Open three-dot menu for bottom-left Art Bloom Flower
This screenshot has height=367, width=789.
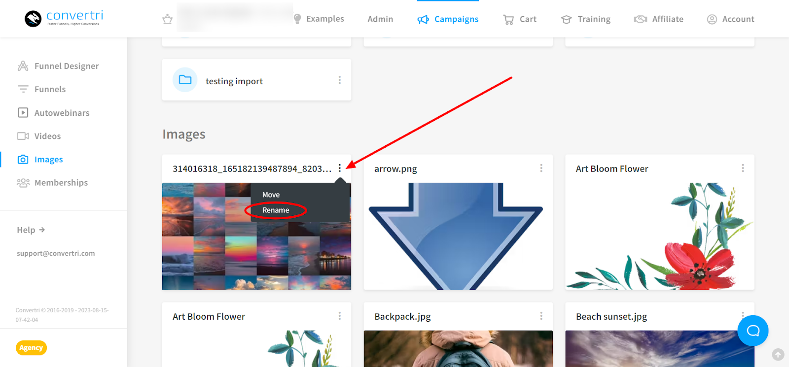[x=340, y=316]
